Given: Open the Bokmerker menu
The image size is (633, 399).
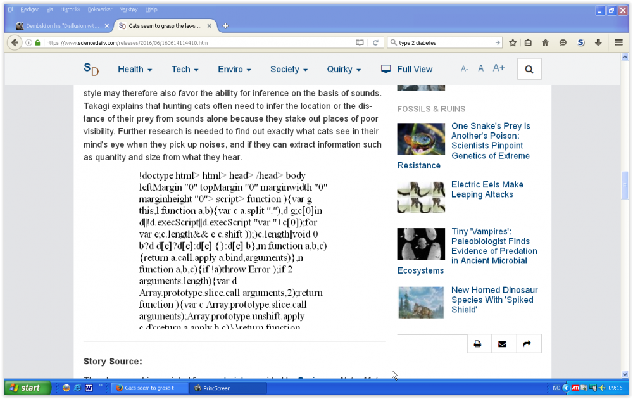Looking at the screenshot, I should pos(100,9).
